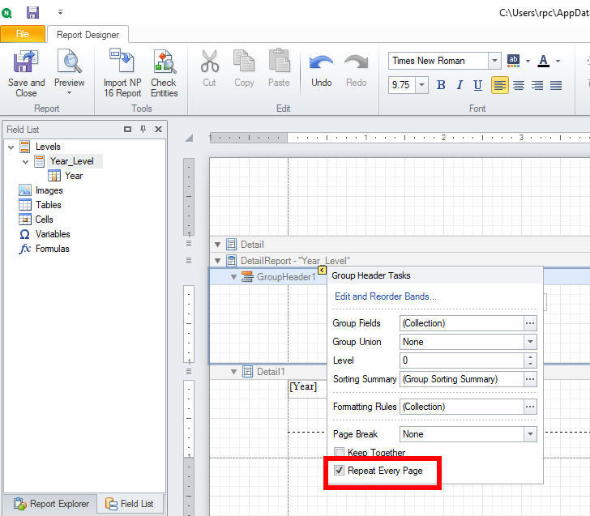Open Group Fields collection editor ellipsis

[530, 323]
